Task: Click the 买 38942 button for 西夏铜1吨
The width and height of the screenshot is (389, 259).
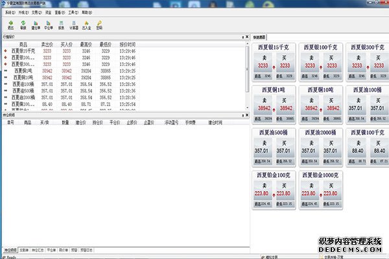Action: pyautogui.click(x=285, y=105)
